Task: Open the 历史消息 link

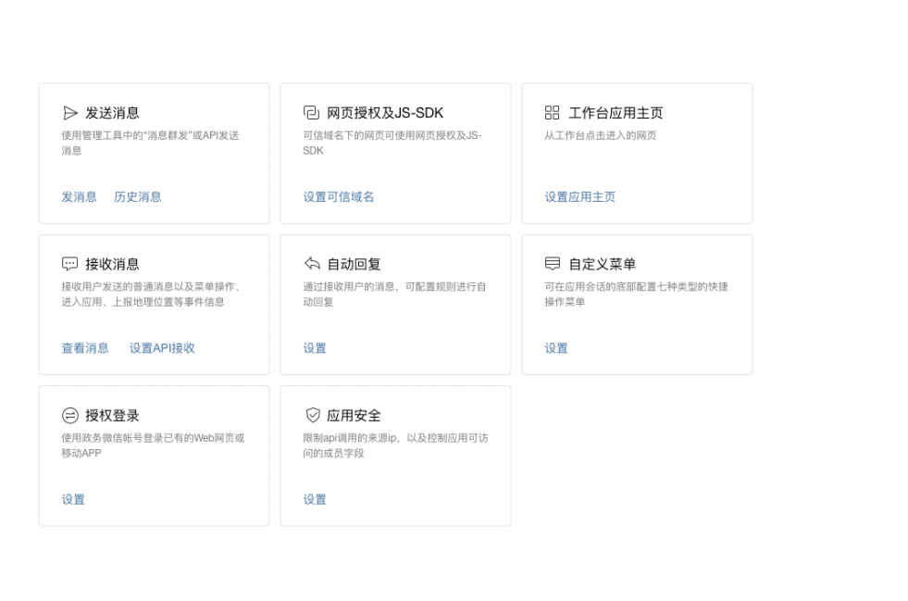Action: pyautogui.click(x=138, y=197)
